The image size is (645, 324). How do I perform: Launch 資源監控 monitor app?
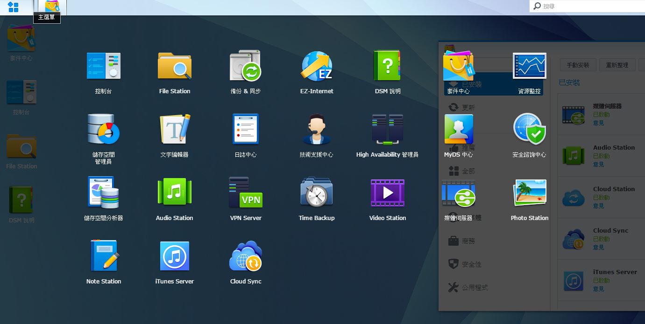(x=529, y=72)
